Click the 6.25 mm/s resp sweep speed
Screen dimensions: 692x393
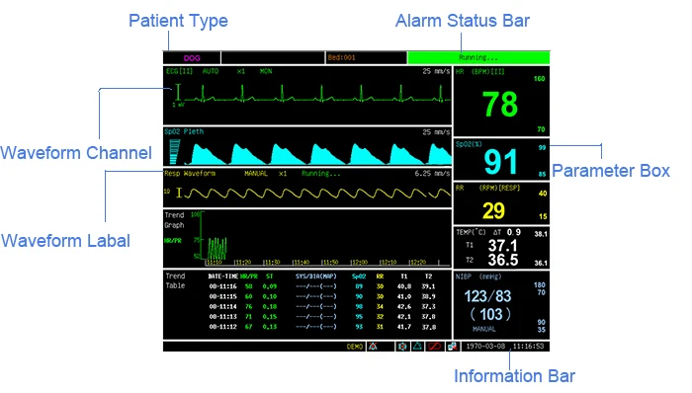pyautogui.click(x=432, y=173)
